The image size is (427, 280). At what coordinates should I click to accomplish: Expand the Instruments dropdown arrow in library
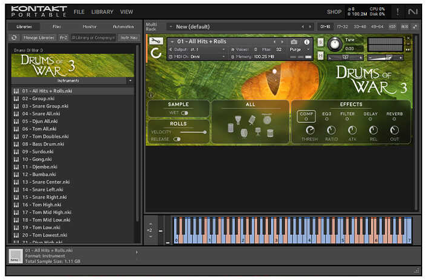pyautogui.click(x=130, y=81)
